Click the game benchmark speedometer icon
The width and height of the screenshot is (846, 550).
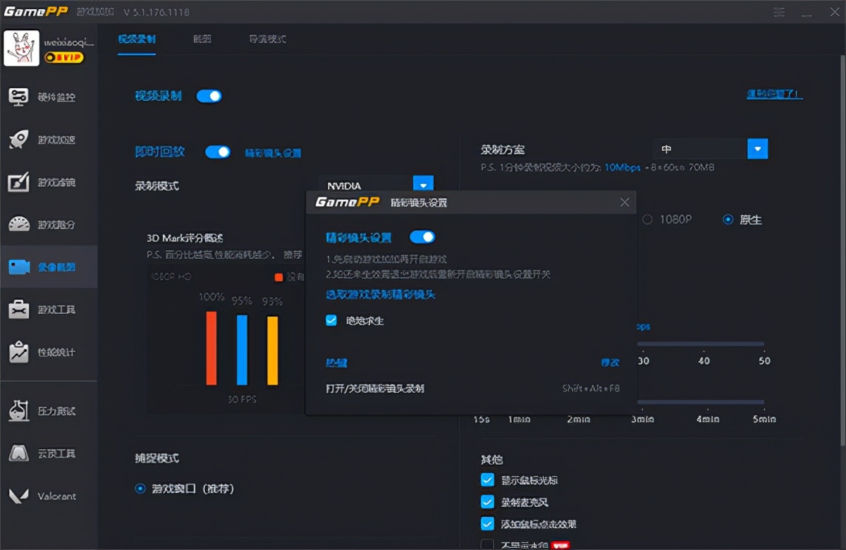(x=19, y=225)
